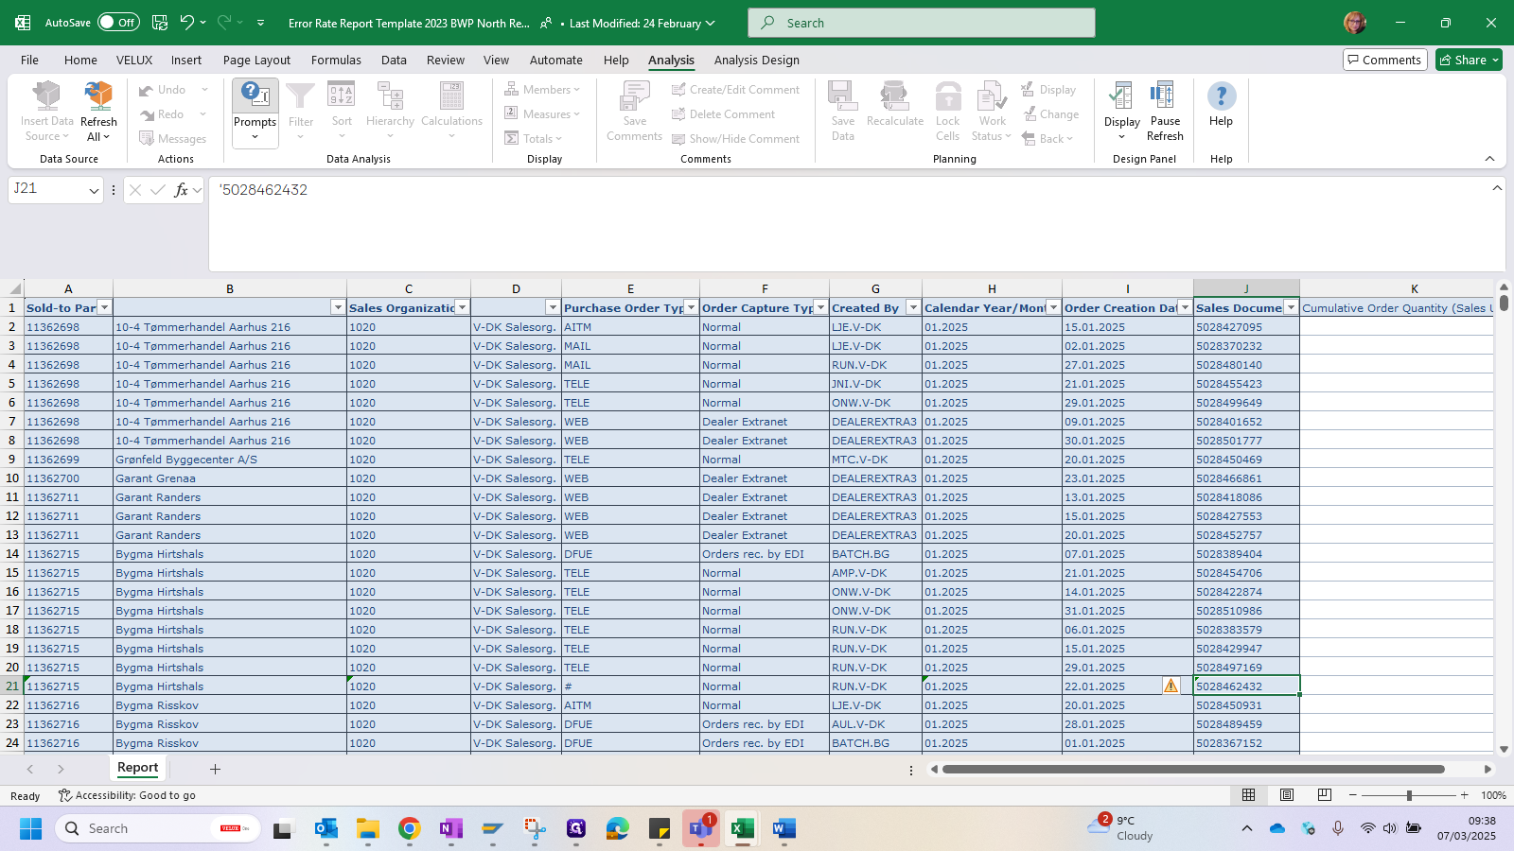Click the Refresh All icon
The height and width of the screenshot is (851, 1514).
tap(98, 96)
